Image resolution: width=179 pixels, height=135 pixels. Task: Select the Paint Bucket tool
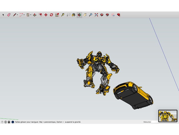pyautogui.click(x=74, y=15)
